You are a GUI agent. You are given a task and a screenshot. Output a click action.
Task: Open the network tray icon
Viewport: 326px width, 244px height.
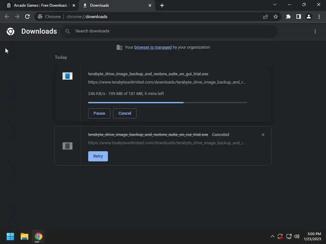coord(289,236)
